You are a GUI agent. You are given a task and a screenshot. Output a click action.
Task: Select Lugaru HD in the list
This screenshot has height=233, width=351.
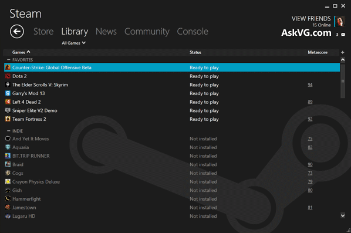172,216
